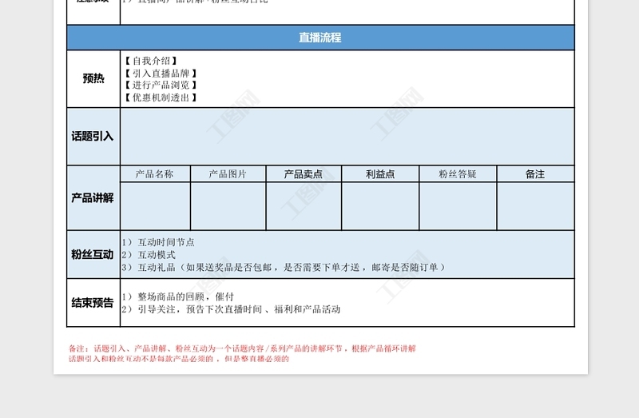Select the 结束预告 row label cell
639x418 pixels.
pos(93,303)
